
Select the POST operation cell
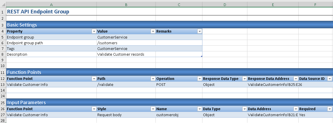tap(179, 84)
